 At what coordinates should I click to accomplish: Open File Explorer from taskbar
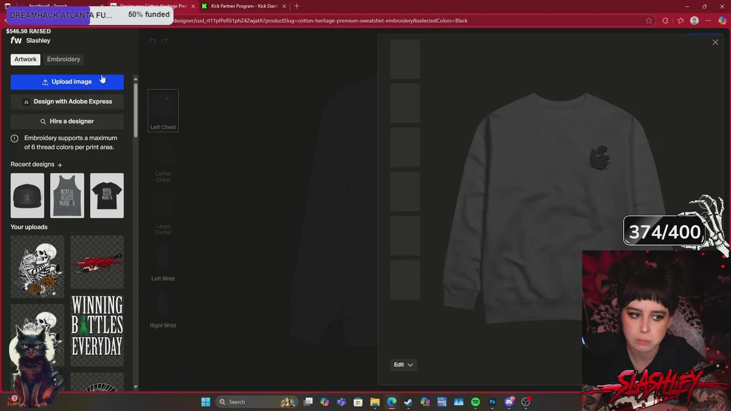pos(375,402)
